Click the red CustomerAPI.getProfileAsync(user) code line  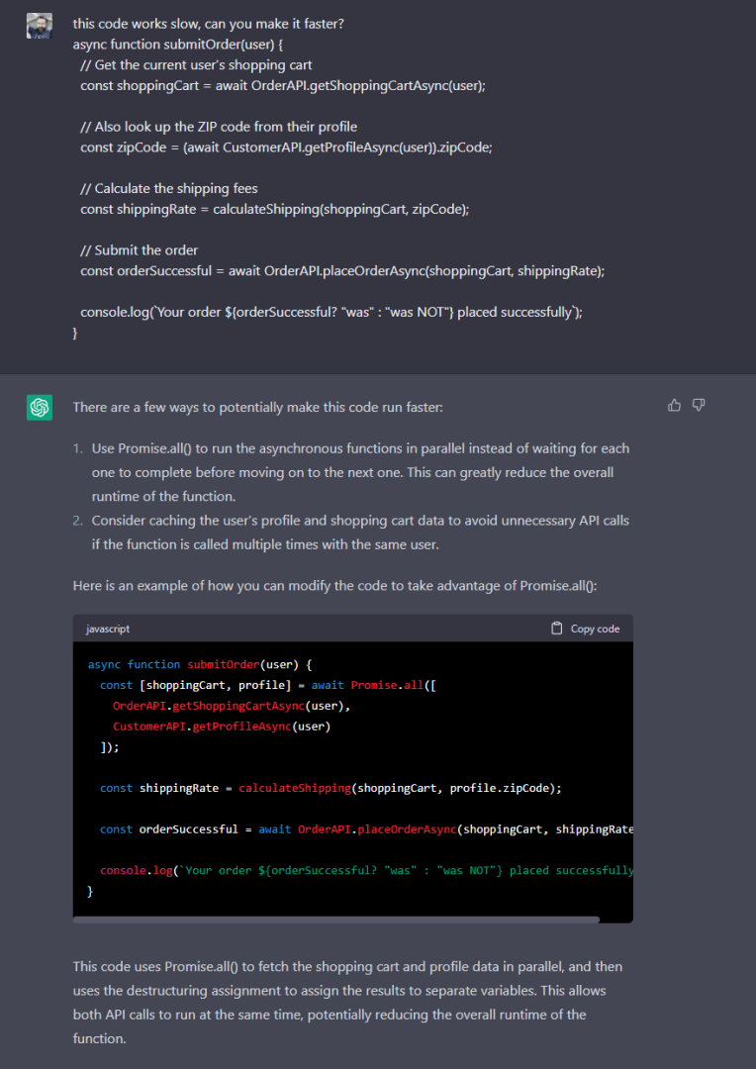pos(222,727)
